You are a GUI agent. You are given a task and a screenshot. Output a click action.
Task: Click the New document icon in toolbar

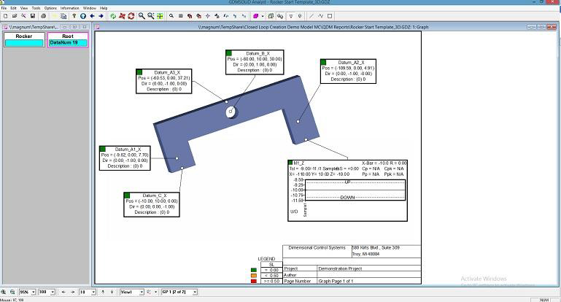click(5, 15)
